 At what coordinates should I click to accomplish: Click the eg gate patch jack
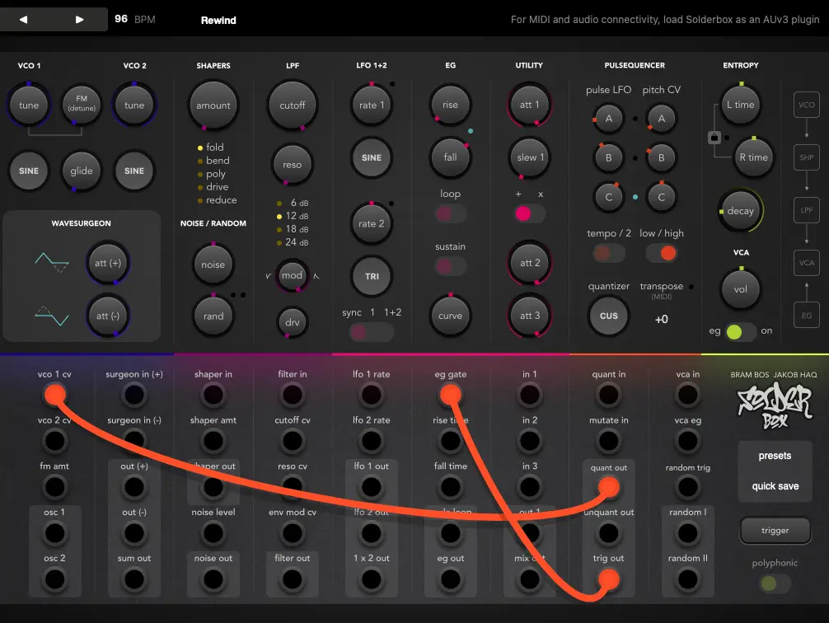click(450, 395)
